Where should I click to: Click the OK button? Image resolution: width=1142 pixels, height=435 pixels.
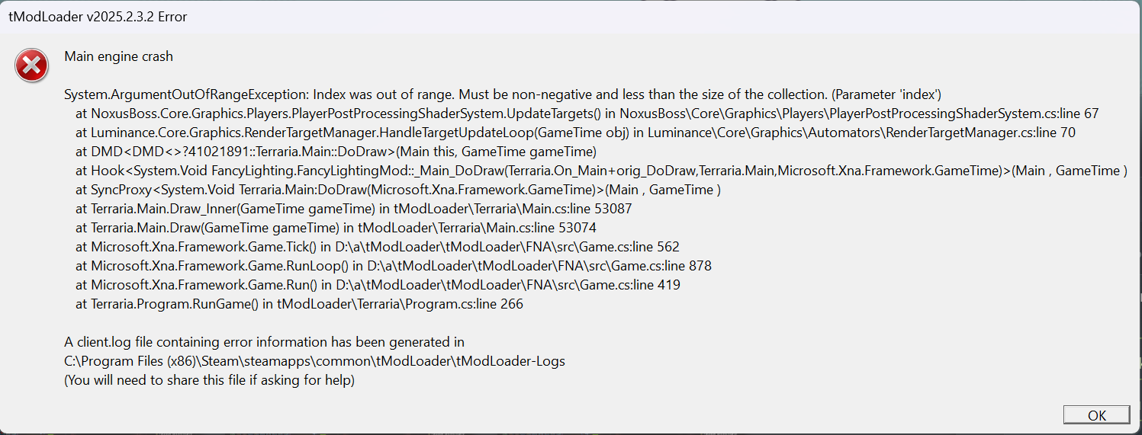pos(1096,415)
